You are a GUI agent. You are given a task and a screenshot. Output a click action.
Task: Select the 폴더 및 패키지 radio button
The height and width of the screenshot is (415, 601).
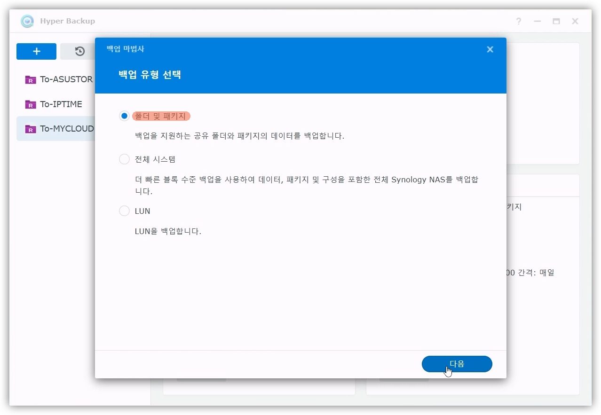(x=124, y=116)
